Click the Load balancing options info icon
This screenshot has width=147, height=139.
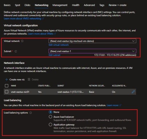coord(31,113)
